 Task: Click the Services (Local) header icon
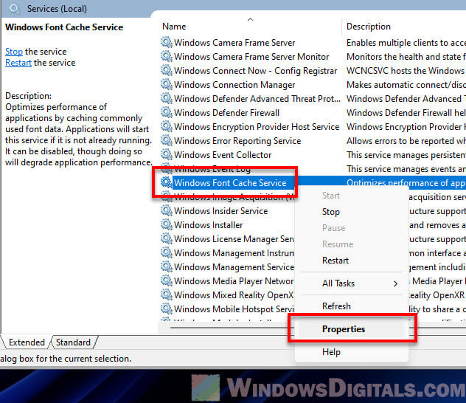click(14, 9)
